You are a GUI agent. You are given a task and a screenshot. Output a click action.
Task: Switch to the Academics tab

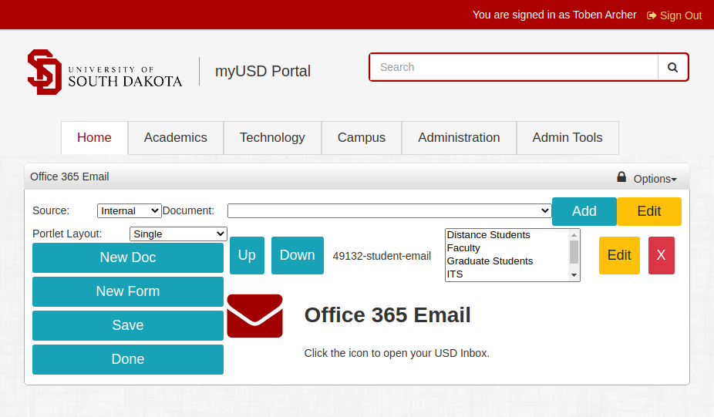tap(176, 138)
